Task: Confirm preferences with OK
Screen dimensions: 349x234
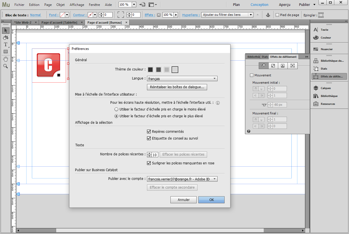Action: pos(211,200)
